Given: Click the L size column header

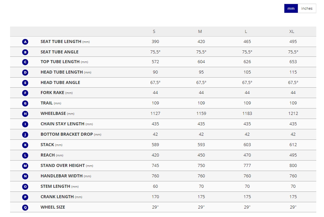Looking at the screenshot, I should coord(246,32).
